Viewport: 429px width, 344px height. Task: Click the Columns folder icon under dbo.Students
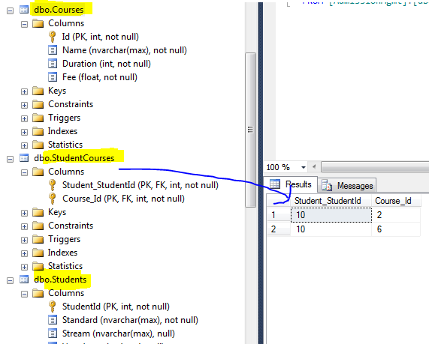pyautogui.click(x=38, y=293)
